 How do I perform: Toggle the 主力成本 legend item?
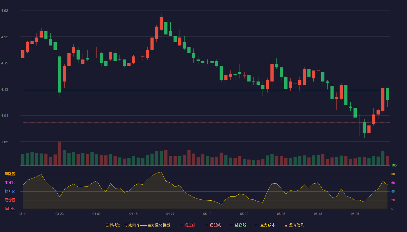pyautogui.click(x=265, y=225)
